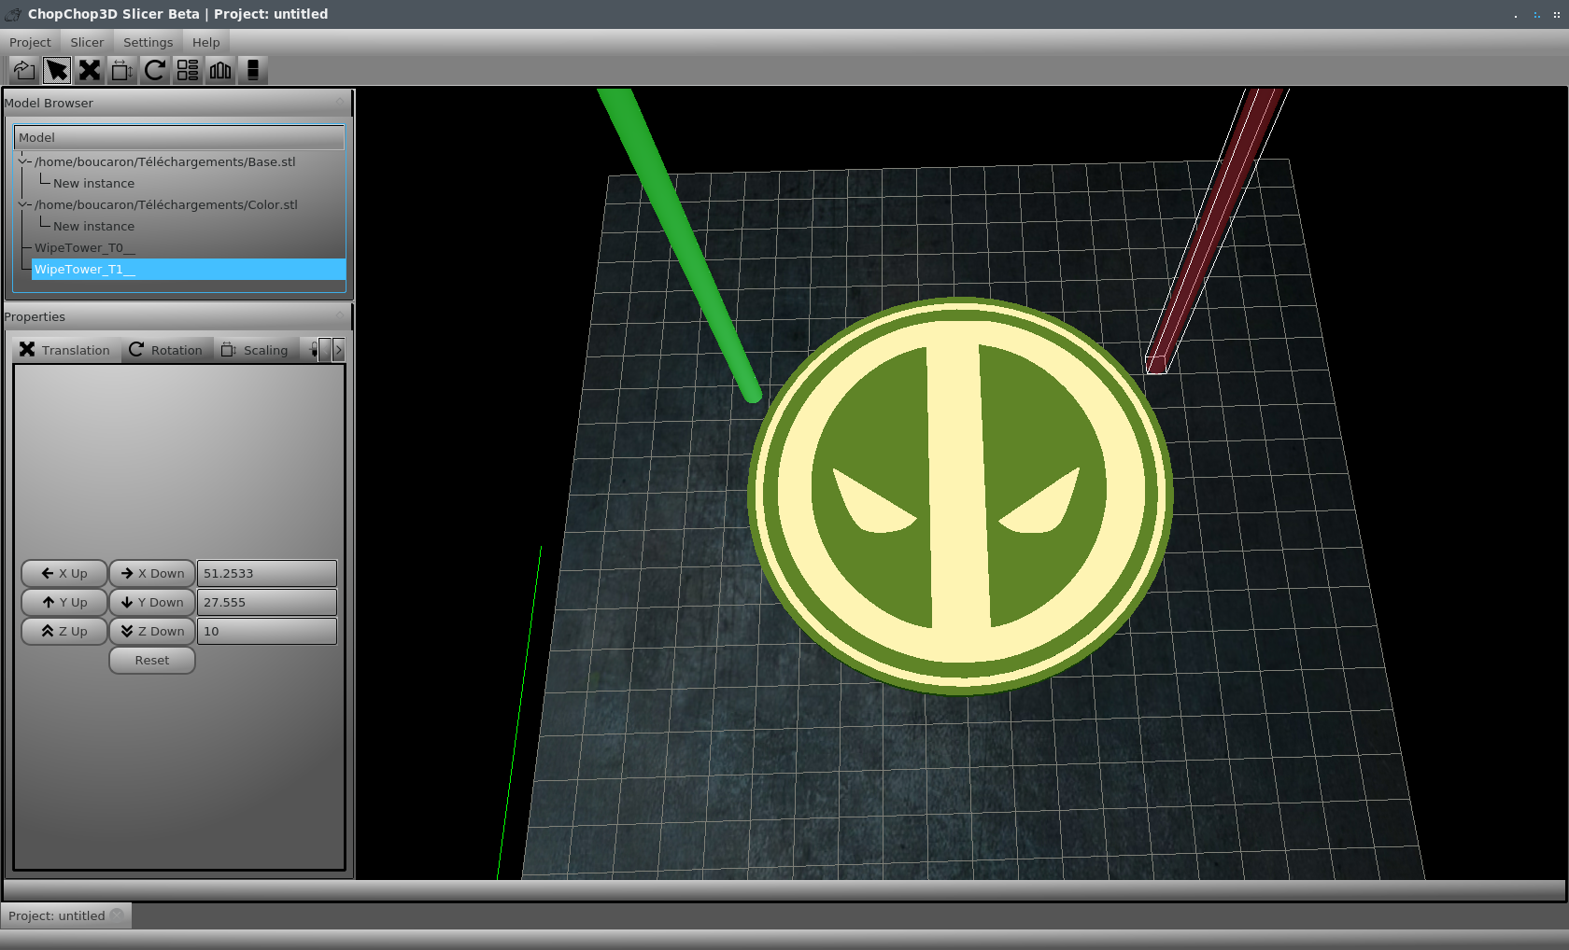This screenshot has width=1569, height=950.
Task: Click the Y Down button
Action: click(152, 602)
